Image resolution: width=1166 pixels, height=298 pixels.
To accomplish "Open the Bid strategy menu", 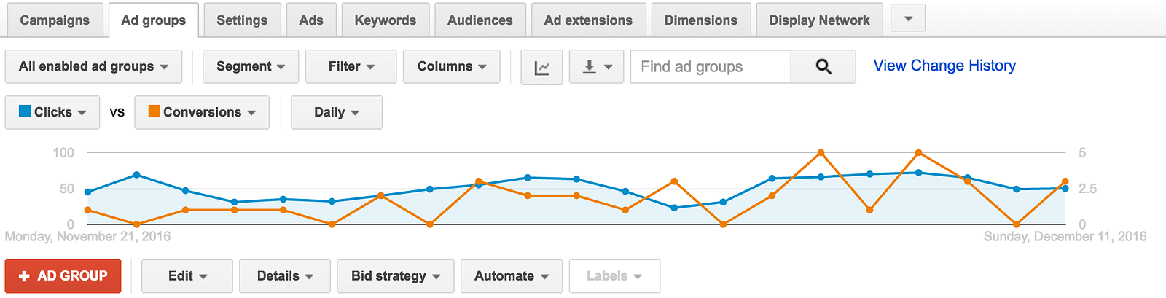I will tap(395, 276).
